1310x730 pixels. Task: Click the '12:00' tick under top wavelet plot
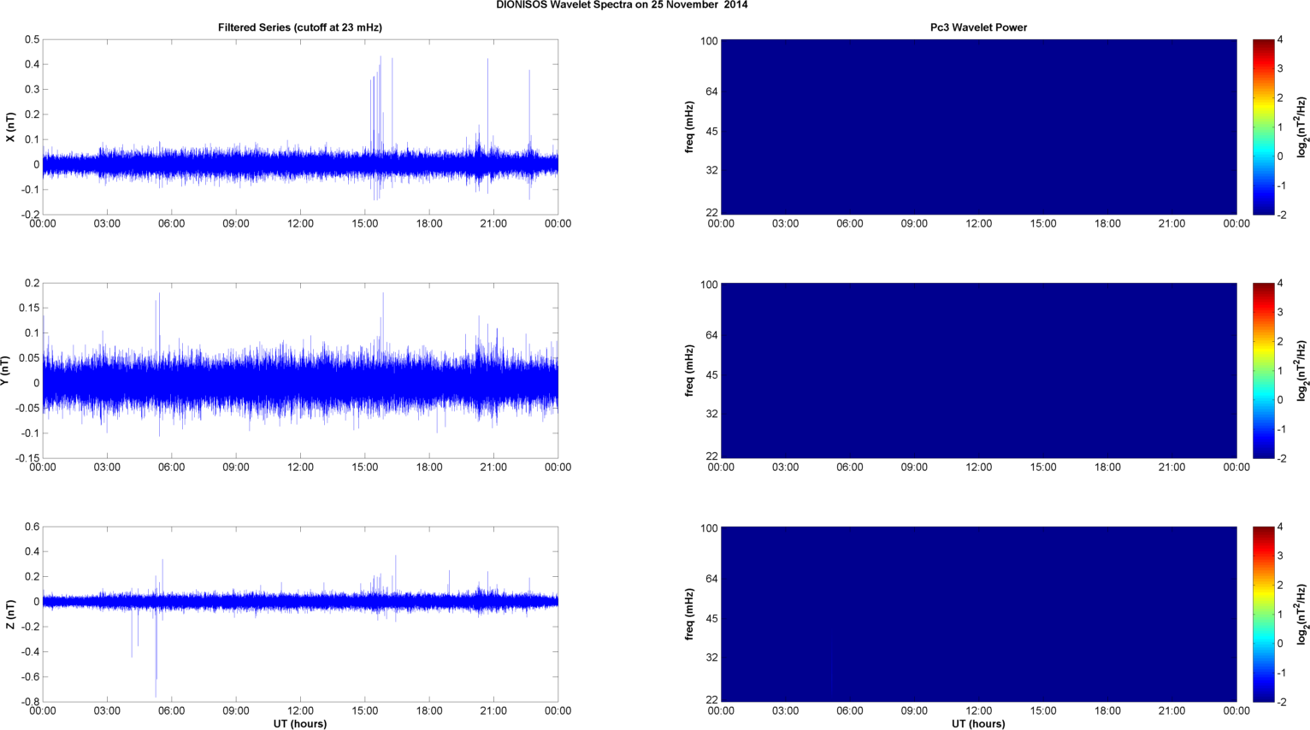point(978,224)
